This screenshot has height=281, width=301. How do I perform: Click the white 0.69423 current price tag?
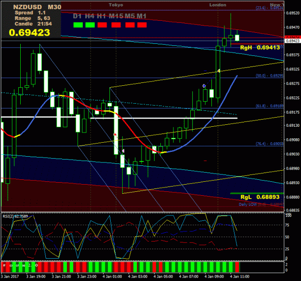(292, 41)
